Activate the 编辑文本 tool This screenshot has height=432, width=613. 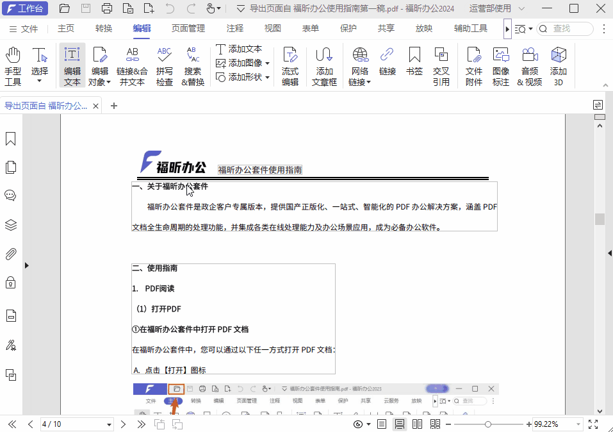click(x=72, y=64)
